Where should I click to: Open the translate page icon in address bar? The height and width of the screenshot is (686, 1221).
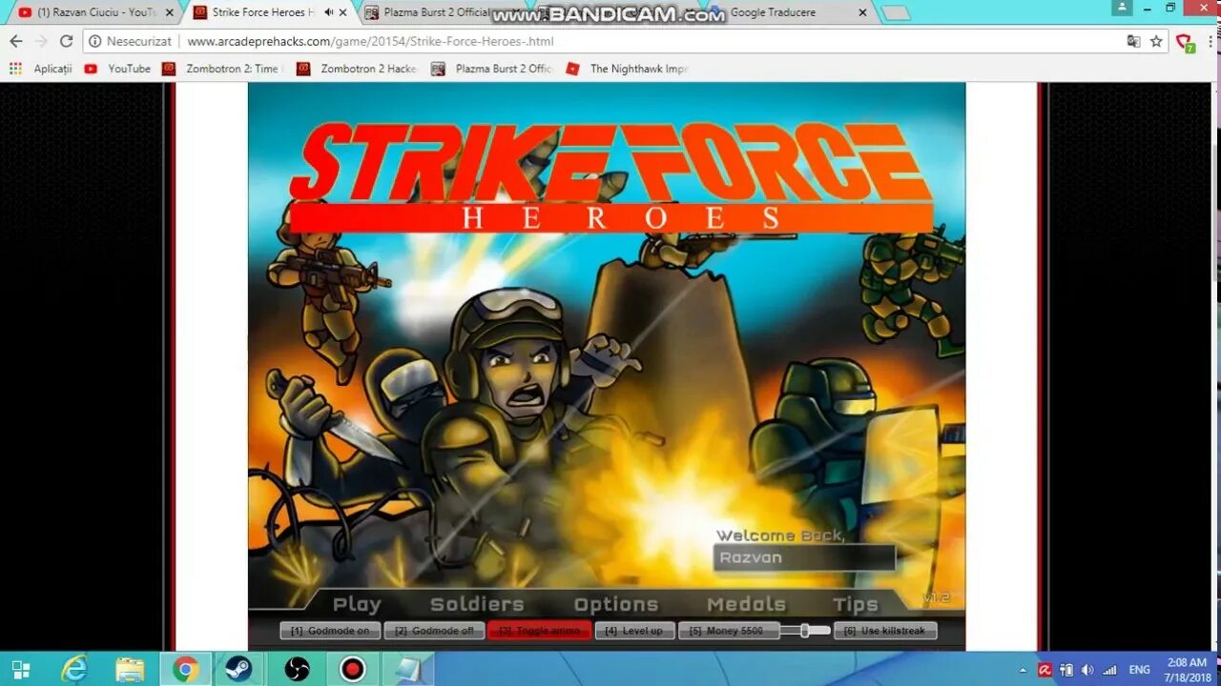point(1133,41)
